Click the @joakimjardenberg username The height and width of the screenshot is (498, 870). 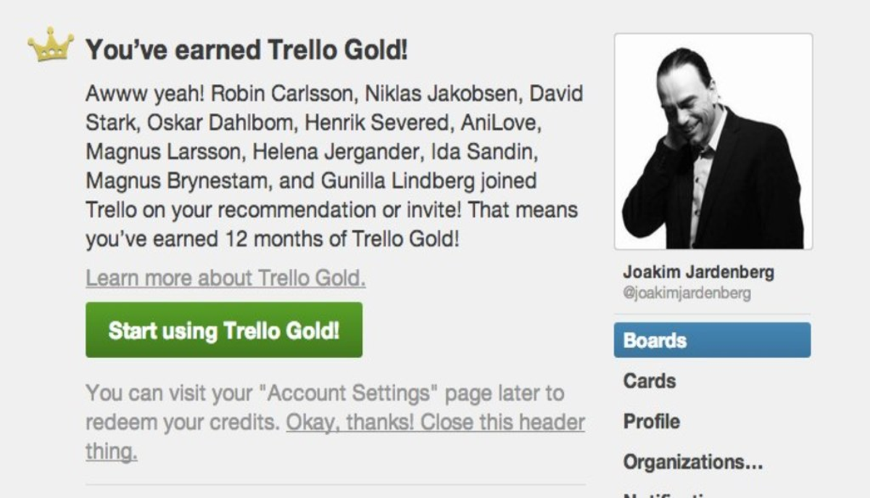[687, 294]
